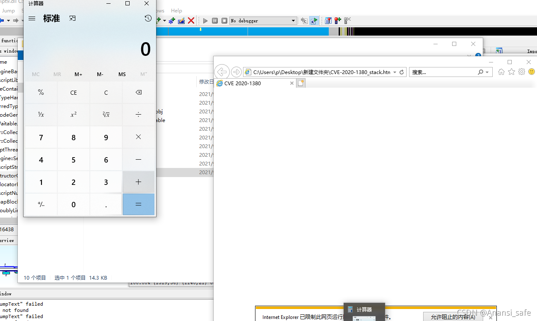Toggle Calculator keep-on-top mode icon
The width and height of the screenshot is (537, 321).
(72, 19)
